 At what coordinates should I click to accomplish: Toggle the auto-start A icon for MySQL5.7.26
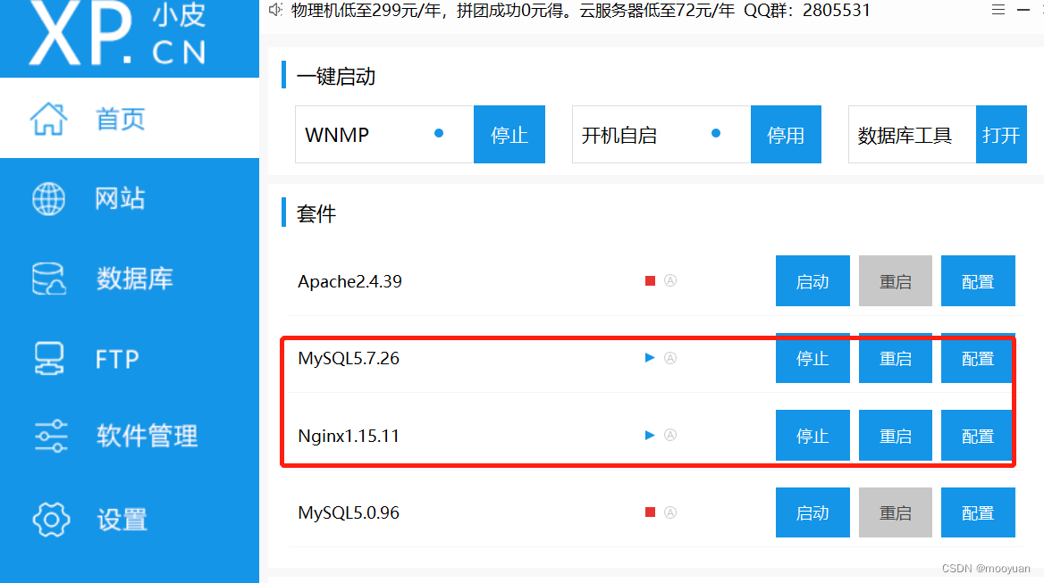click(670, 358)
